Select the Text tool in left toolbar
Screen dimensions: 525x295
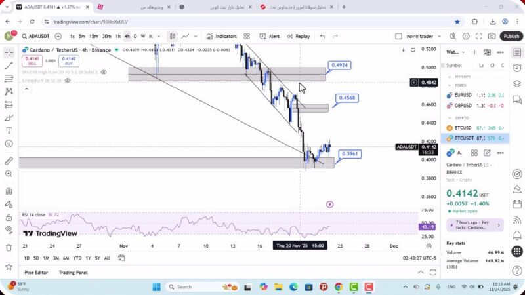(x=9, y=130)
